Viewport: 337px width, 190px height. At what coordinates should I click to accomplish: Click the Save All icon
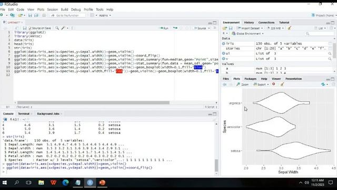pos(36,15)
